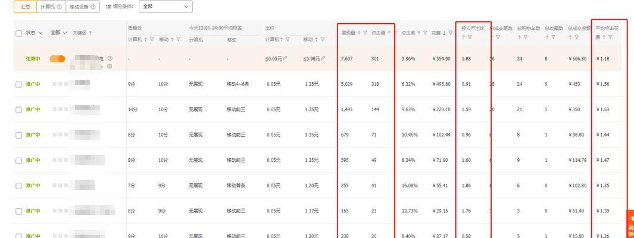Screen dimensions: 634x238
Task: Sort 质量分 移动 column ascending
Action: [172, 40]
